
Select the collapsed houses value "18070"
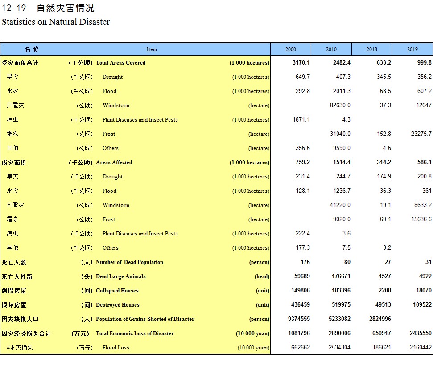point(424,291)
